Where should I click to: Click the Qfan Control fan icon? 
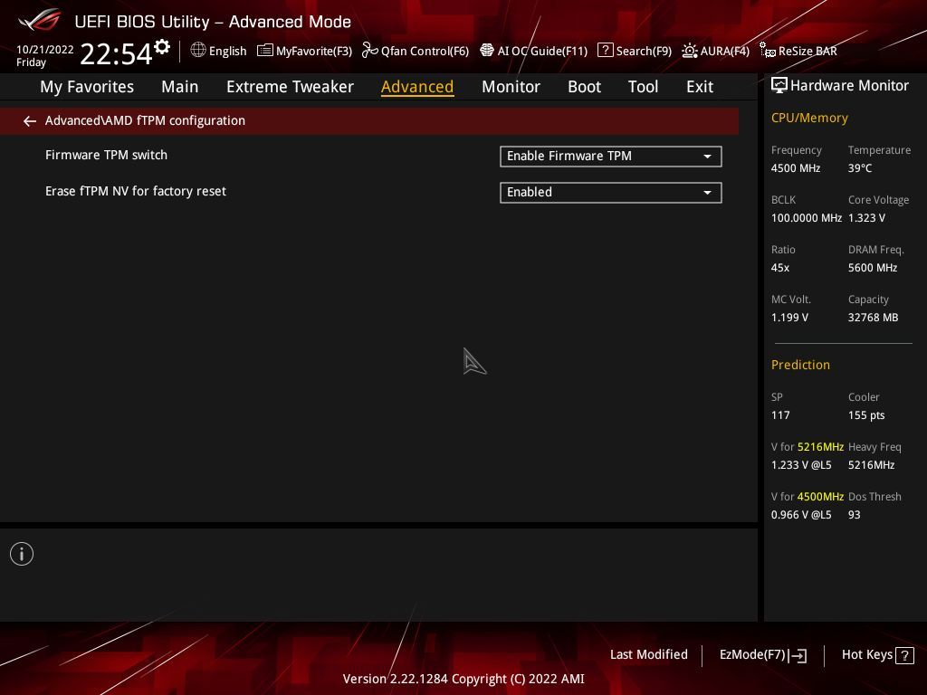click(370, 51)
